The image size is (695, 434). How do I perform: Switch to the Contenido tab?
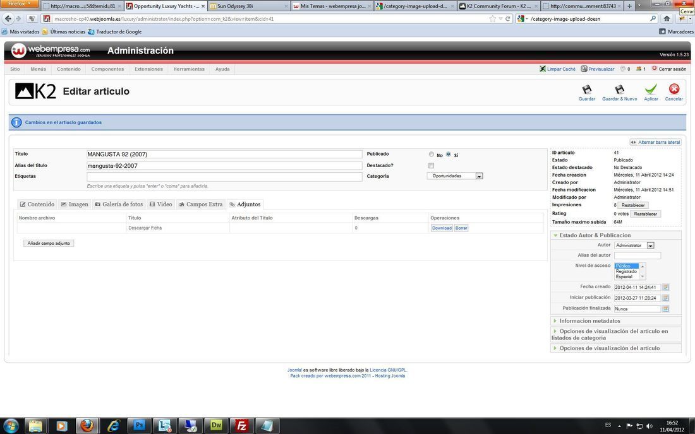point(37,204)
